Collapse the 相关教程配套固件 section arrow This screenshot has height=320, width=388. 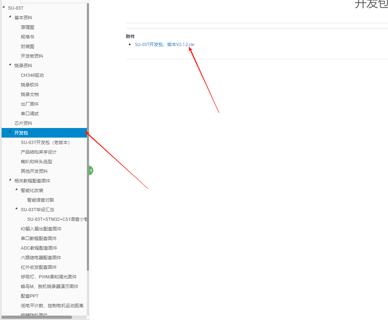tap(10, 180)
